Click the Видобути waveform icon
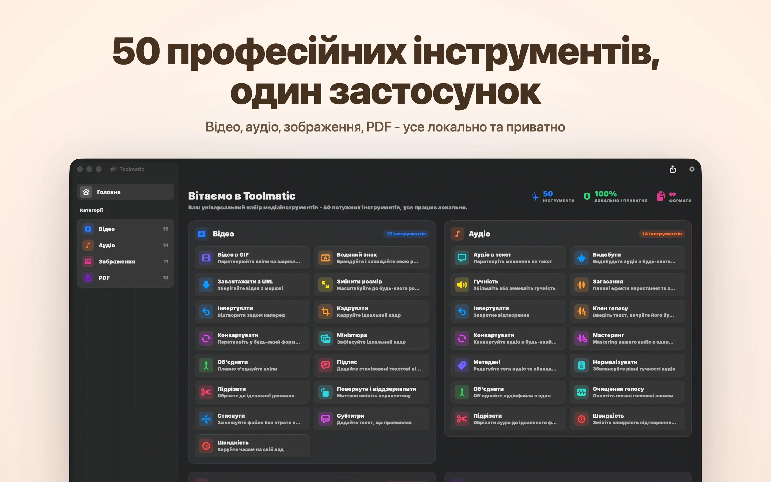Image resolution: width=771 pixels, height=482 pixels. [x=581, y=258]
